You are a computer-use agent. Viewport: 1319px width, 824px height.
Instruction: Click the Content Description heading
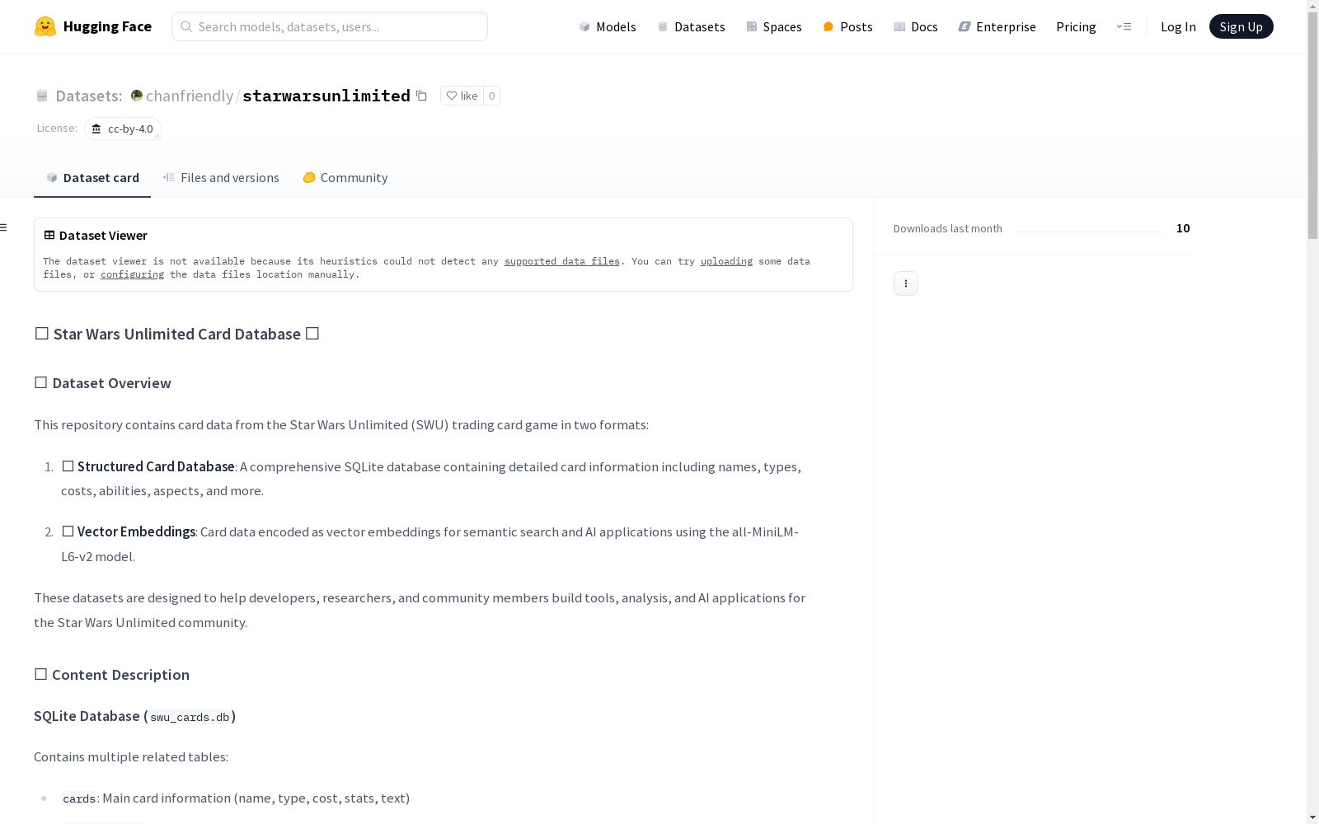coord(112,675)
